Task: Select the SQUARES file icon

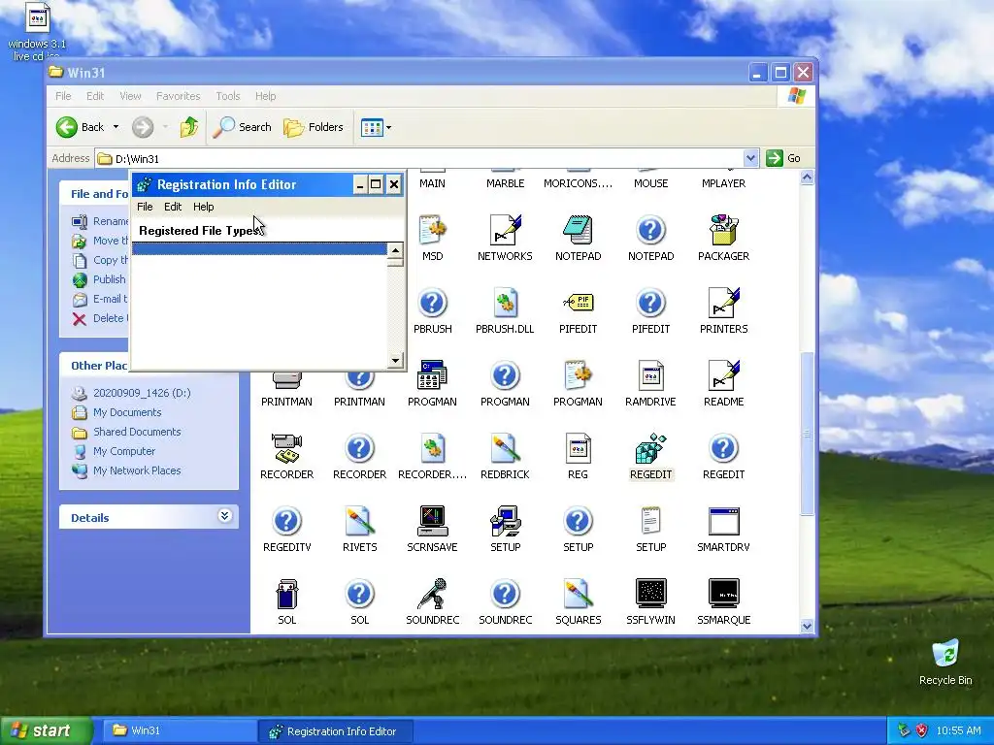Action: click(579, 595)
